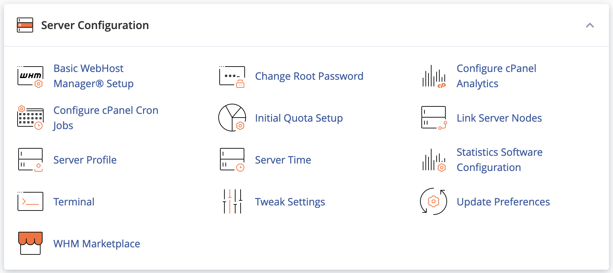
Task: Go to Change Root Password
Action: [309, 76]
